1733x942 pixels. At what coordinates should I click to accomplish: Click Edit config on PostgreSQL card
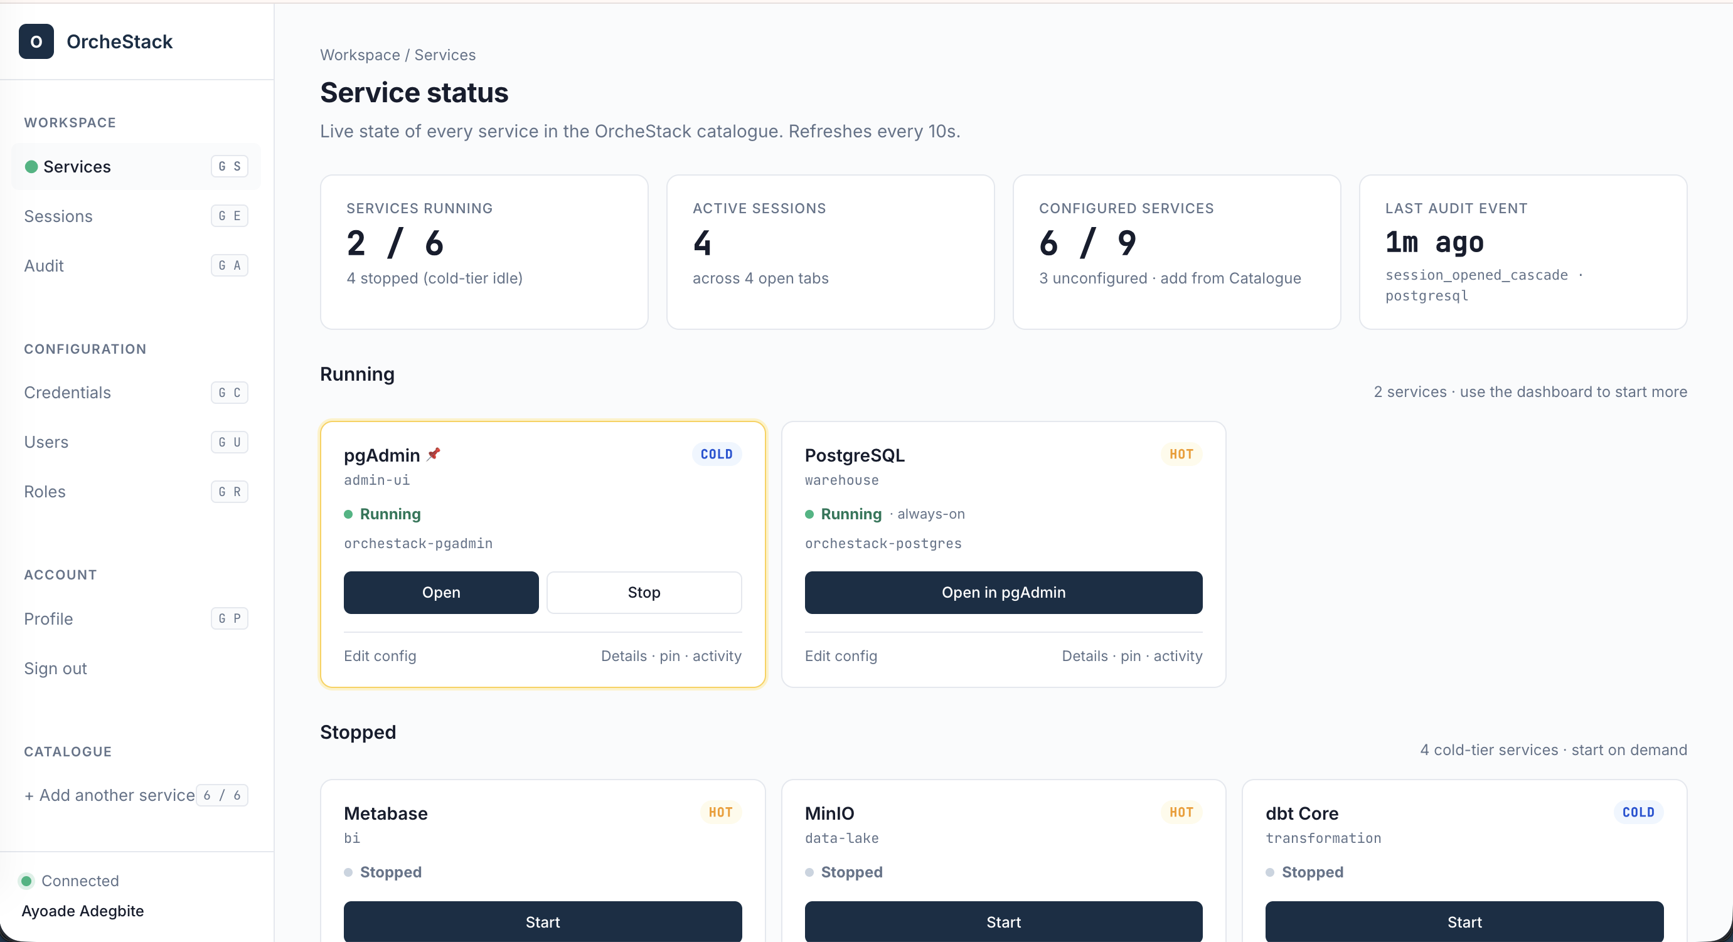pyautogui.click(x=841, y=655)
